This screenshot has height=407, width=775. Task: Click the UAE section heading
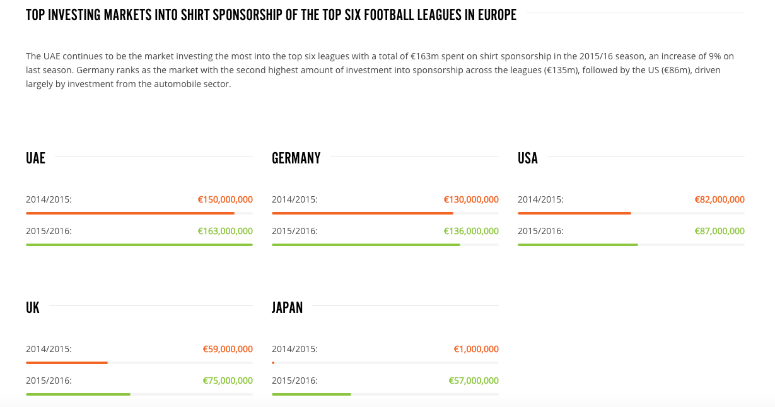coord(35,158)
